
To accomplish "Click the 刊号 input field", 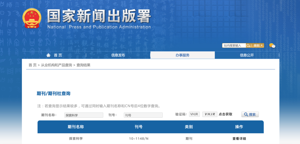I will click(143, 115).
